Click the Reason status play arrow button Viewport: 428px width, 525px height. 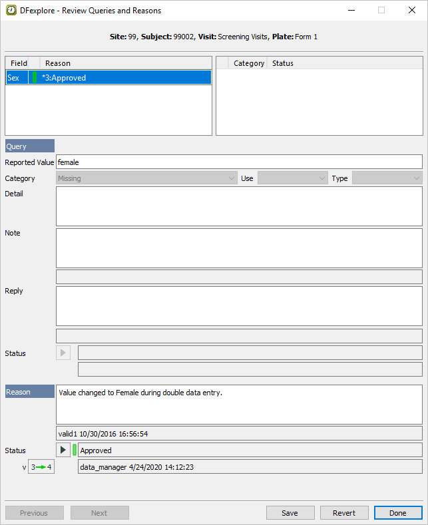click(x=63, y=450)
